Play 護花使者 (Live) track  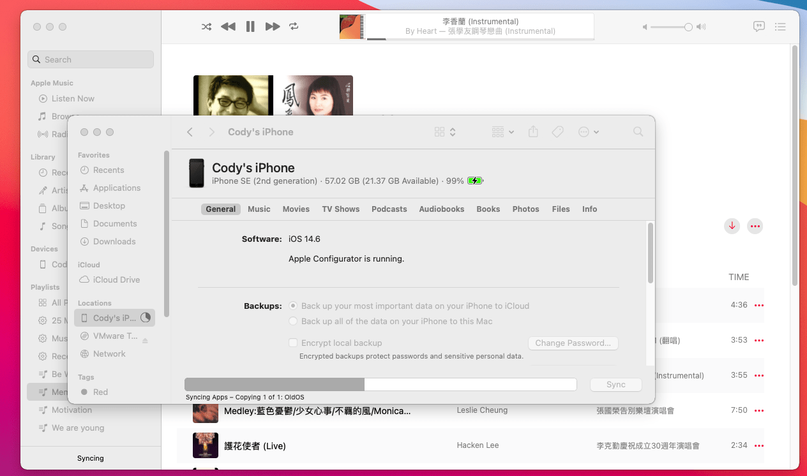click(x=255, y=445)
